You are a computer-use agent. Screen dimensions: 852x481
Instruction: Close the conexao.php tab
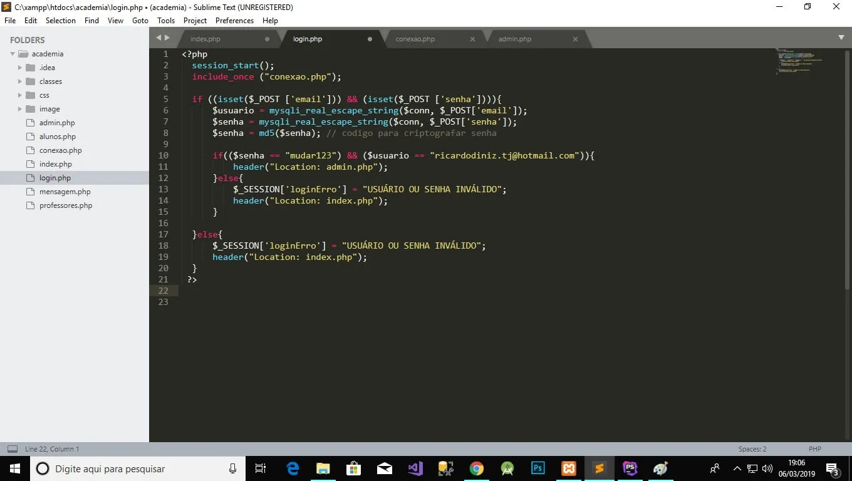pyautogui.click(x=472, y=39)
